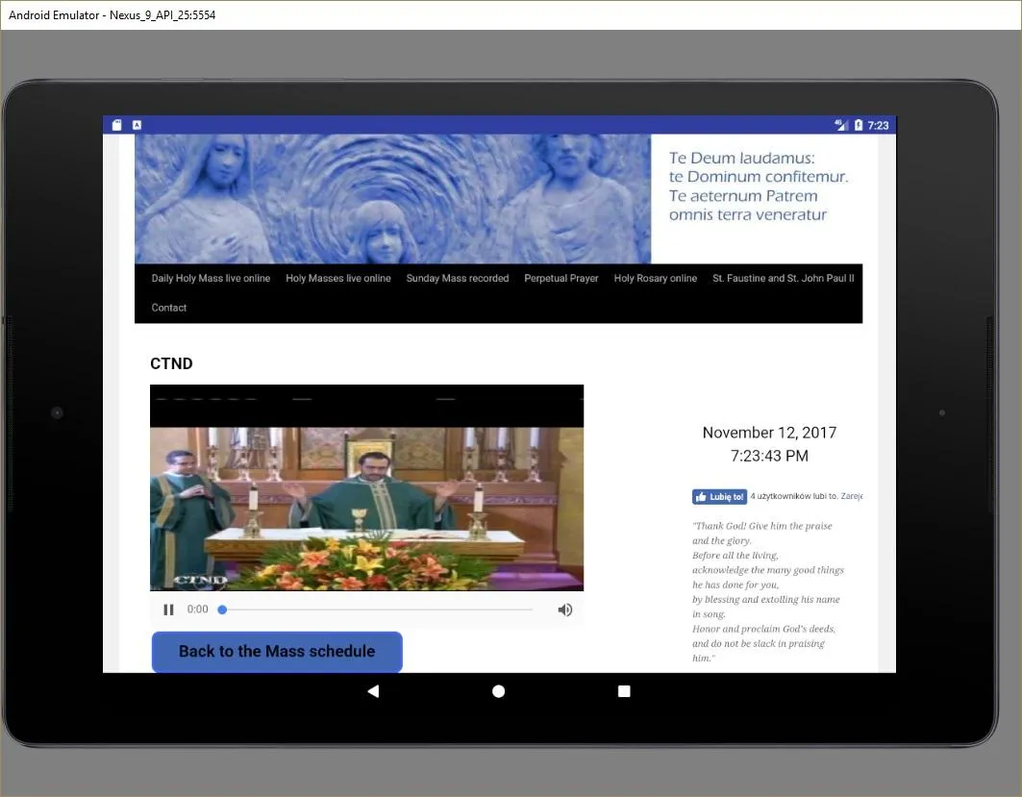This screenshot has width=1022, height=797.
Task: Select Sunday Mass recorded menu item
Action: [x=458, y=278]
